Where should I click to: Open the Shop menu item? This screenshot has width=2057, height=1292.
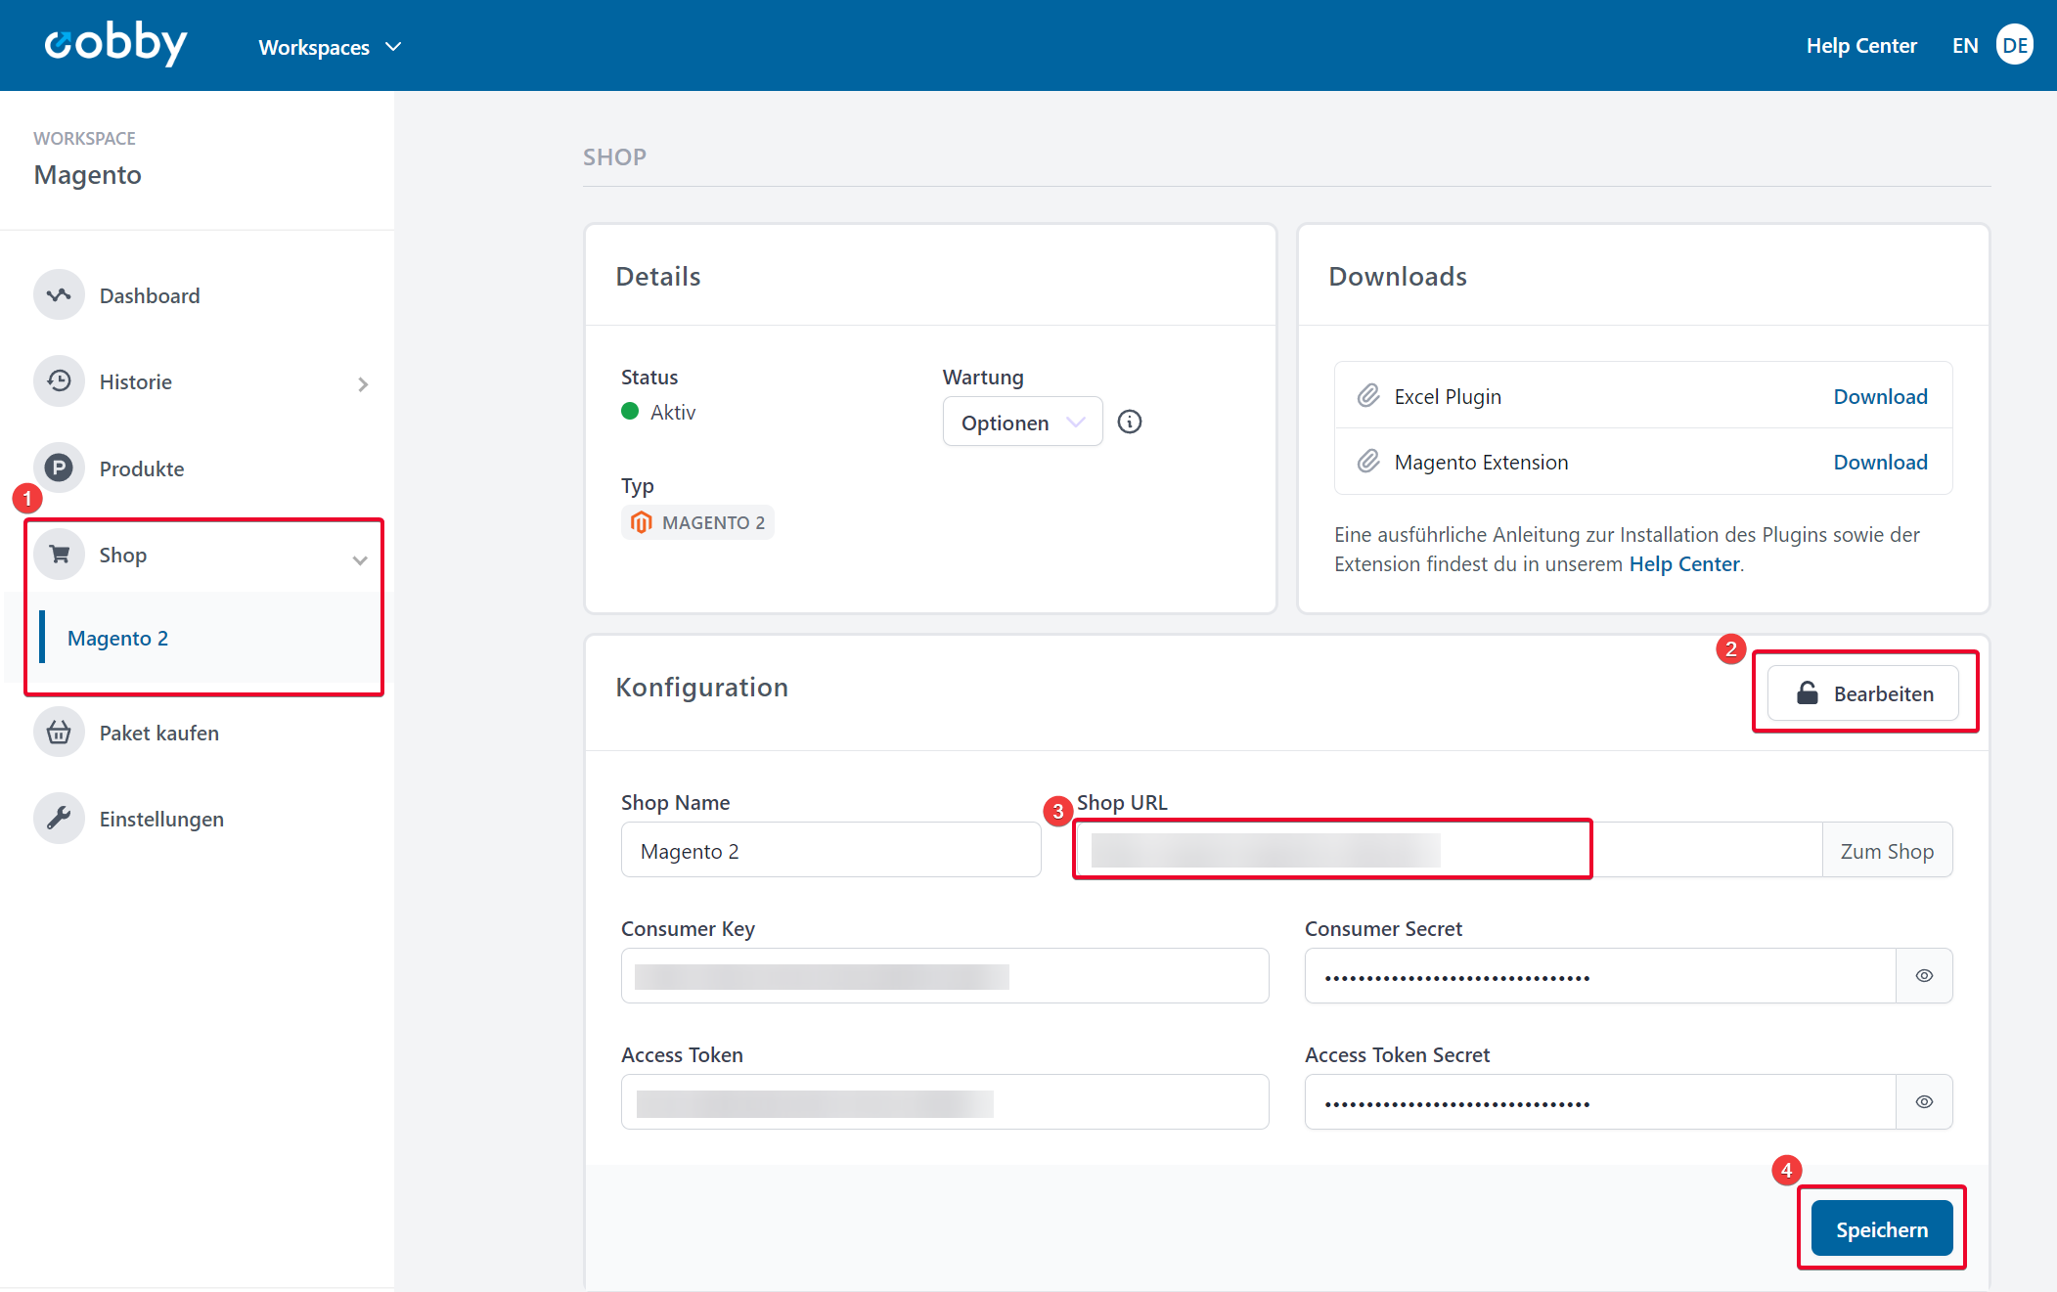click(x=123, y=555)
